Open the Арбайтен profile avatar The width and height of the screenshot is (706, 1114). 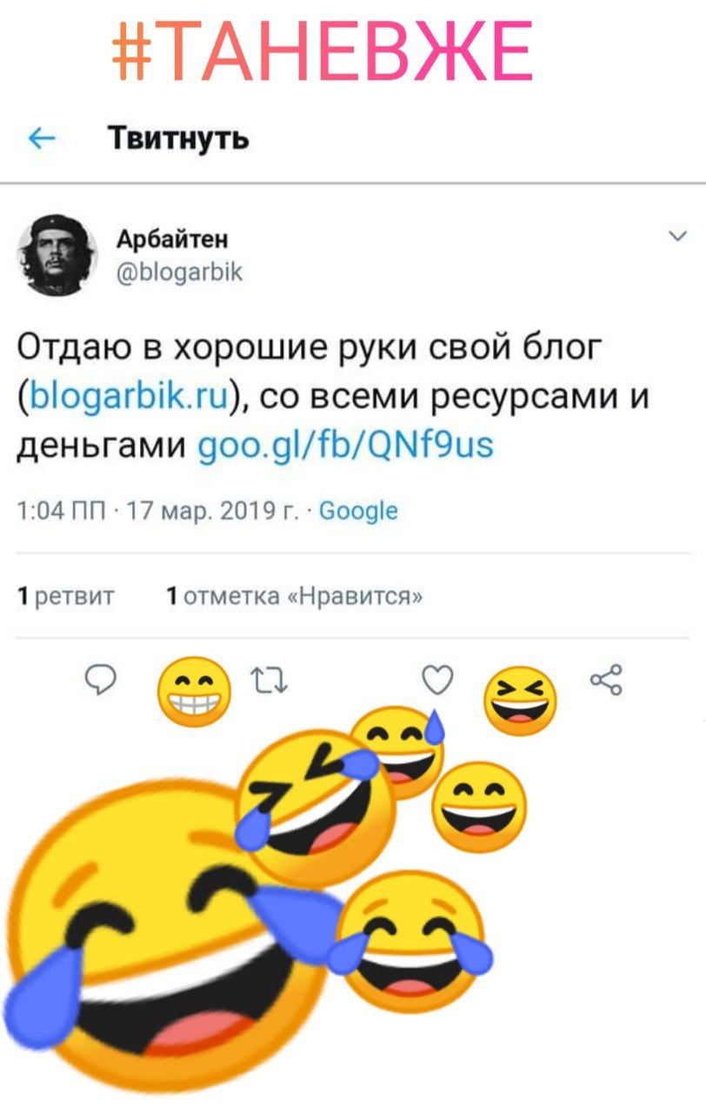(x=56, y=256)
